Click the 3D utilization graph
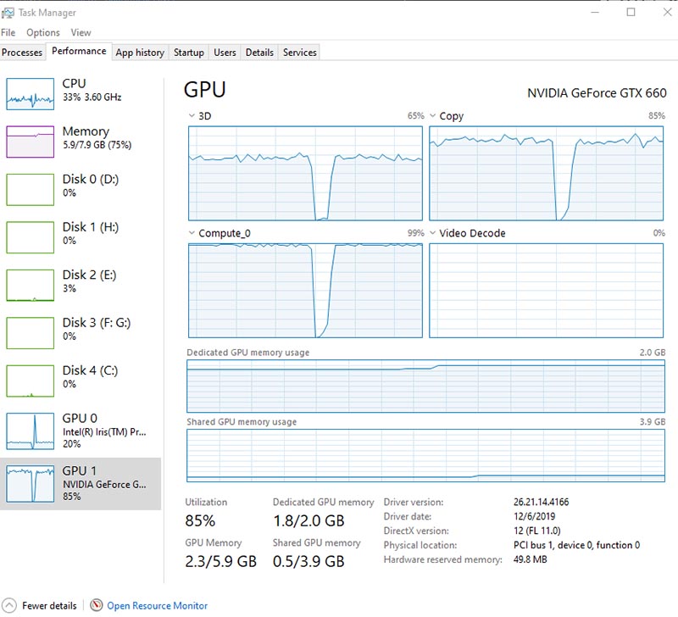 click(305, 174)
